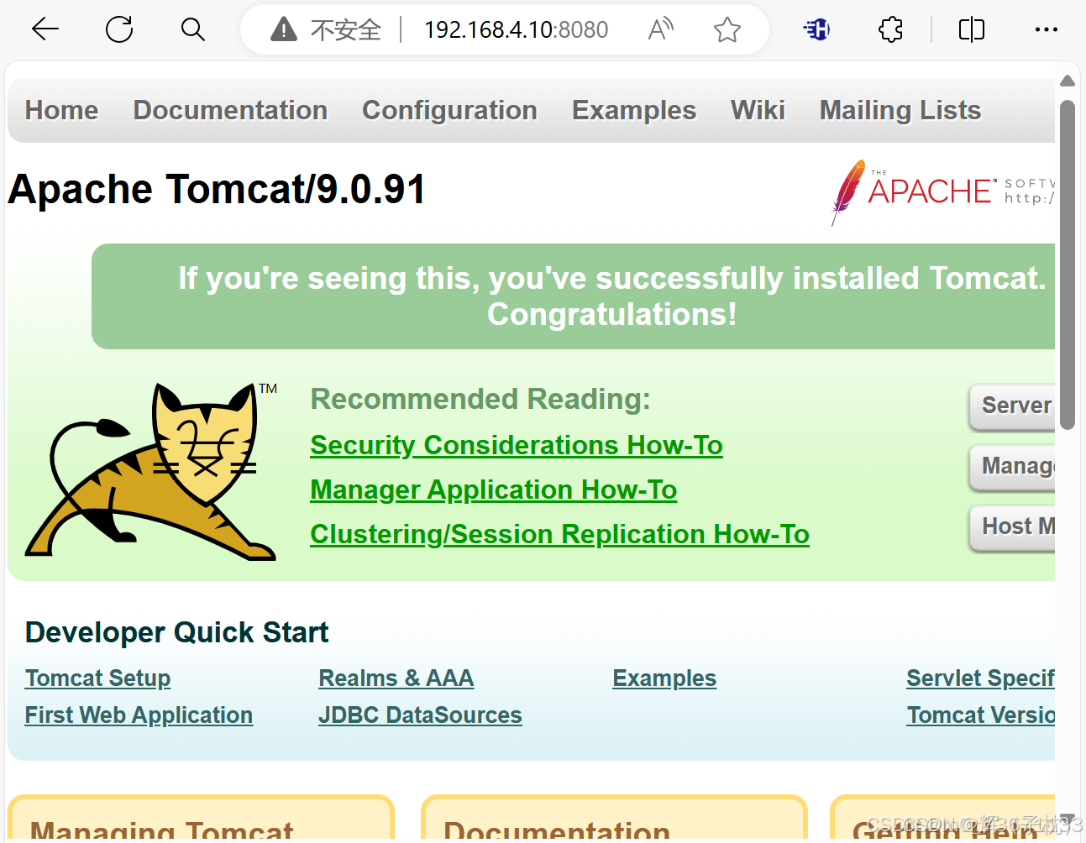This screenshot has width=1086, height=843.
Task: Open the Home navigation item
Action: click(61, 110)
